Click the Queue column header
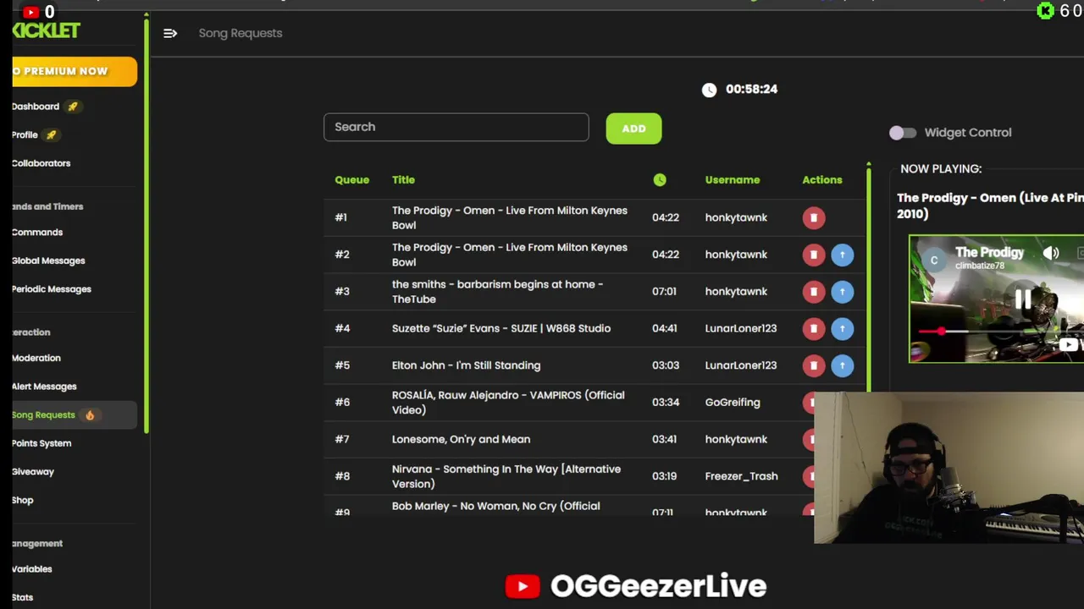1084x609 pixels. coord(351,180)
